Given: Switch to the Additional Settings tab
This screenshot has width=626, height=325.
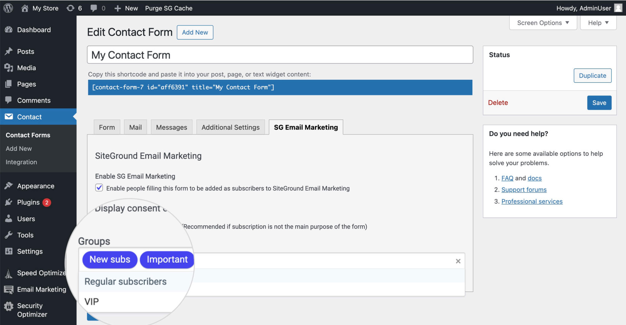Looking at the screenshot, I should click(230, 127).
